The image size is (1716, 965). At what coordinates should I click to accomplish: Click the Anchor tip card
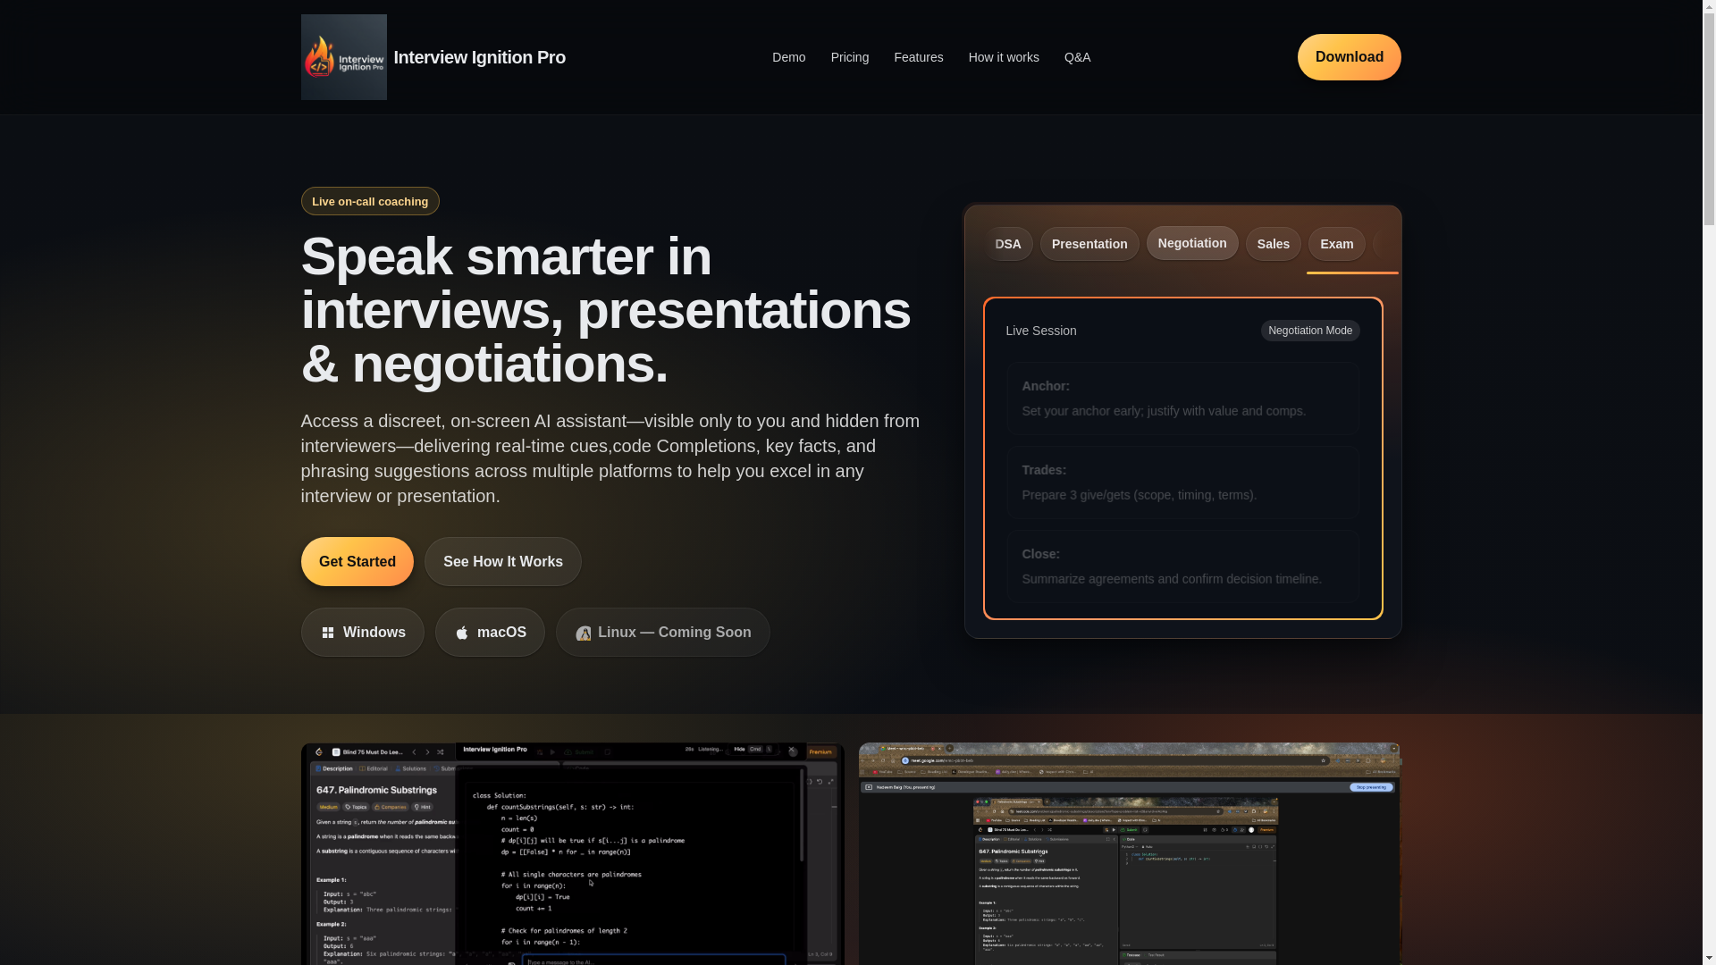[x=1182, y=399]
